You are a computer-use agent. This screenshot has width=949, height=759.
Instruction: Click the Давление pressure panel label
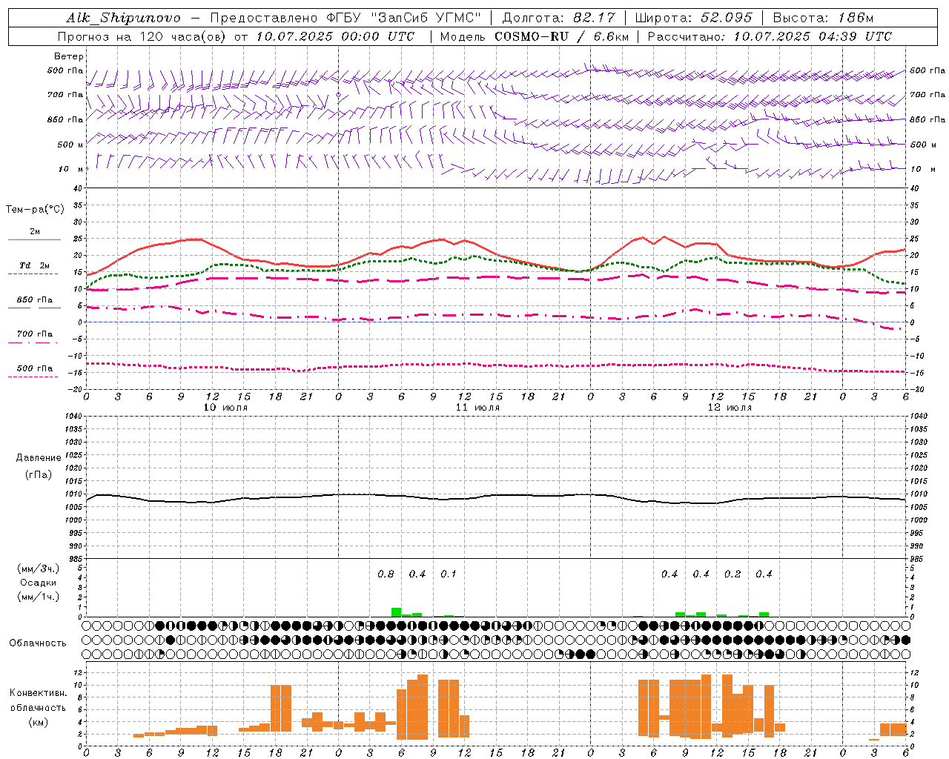point(39,457)
